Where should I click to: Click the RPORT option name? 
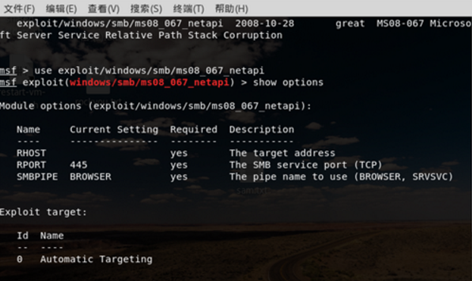pos(31,165)
